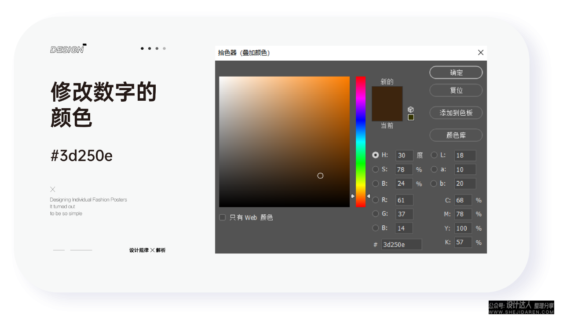Image resolution: width=563 pixels, height=323 pixels.
Task: Click the L field showing 18
Action: pos(465,155)
